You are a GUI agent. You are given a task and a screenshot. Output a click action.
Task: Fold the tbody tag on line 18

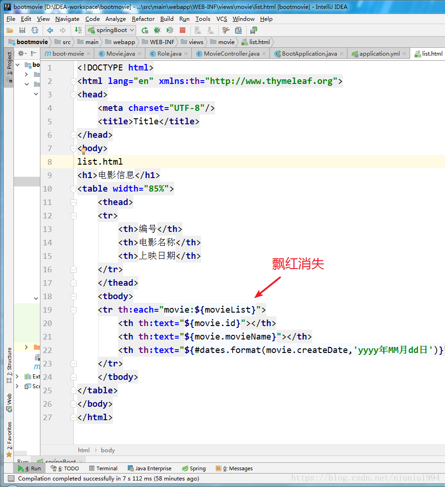click(73, 297)
